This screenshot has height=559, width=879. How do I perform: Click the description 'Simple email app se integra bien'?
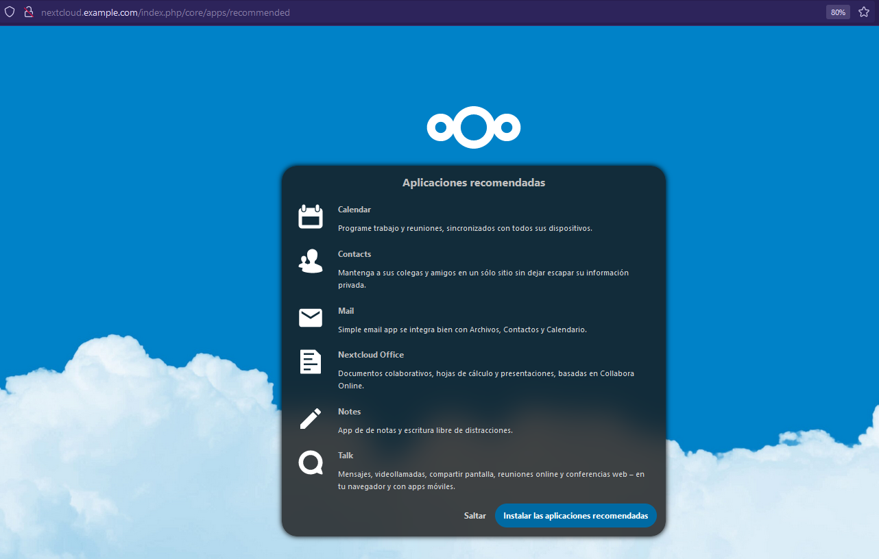click(462, 330)
